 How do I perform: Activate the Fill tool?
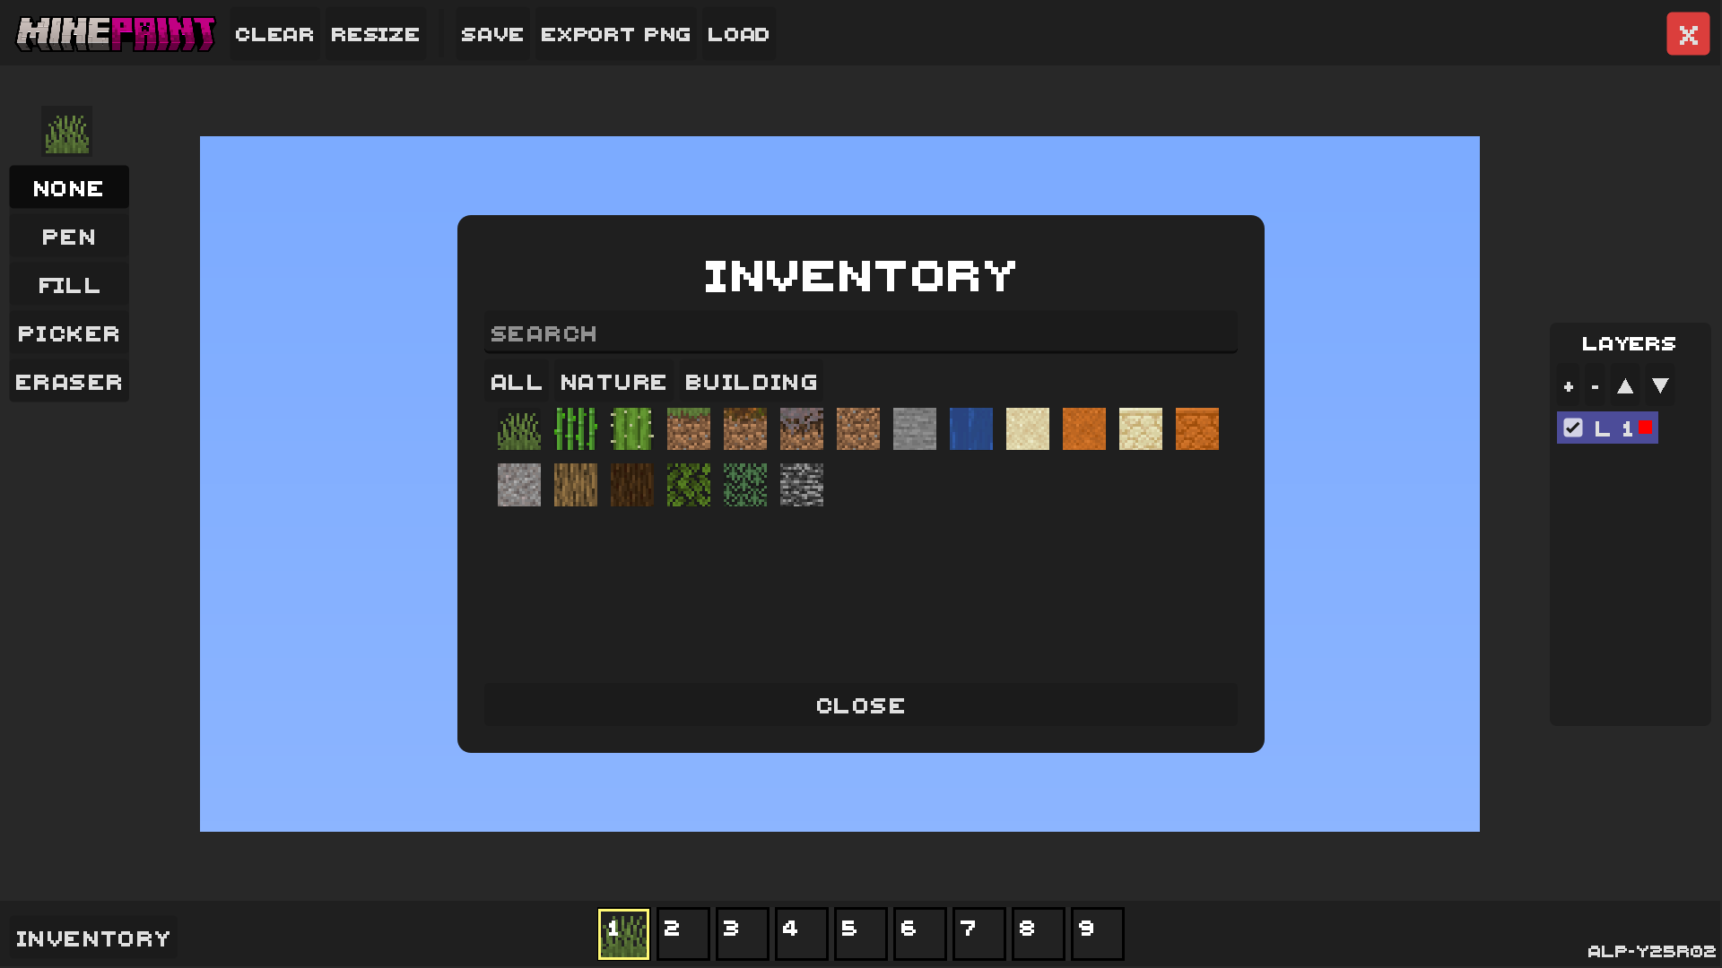[68, 284]
